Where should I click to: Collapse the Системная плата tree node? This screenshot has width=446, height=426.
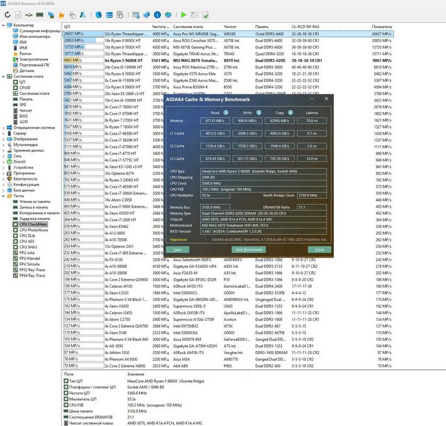pos(3,76)
